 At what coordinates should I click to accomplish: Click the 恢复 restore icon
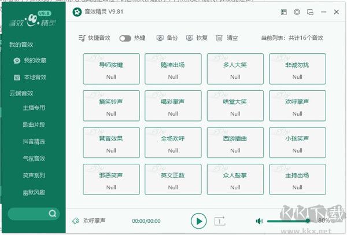pos(189,38)
